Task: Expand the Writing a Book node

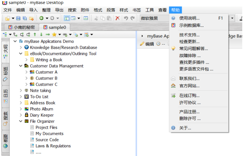Action: (x=26, y=60)
